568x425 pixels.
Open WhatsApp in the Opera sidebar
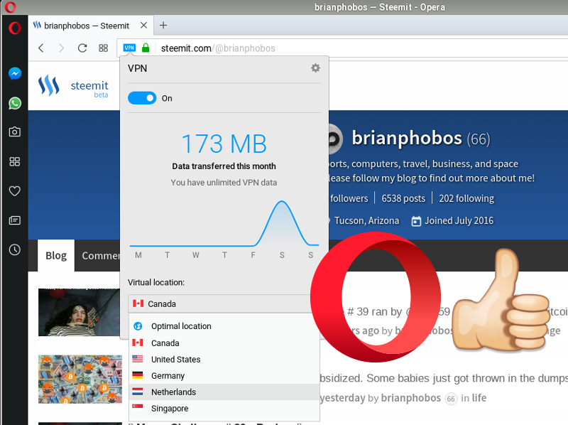pyautogui.click(x=14, y=103)
